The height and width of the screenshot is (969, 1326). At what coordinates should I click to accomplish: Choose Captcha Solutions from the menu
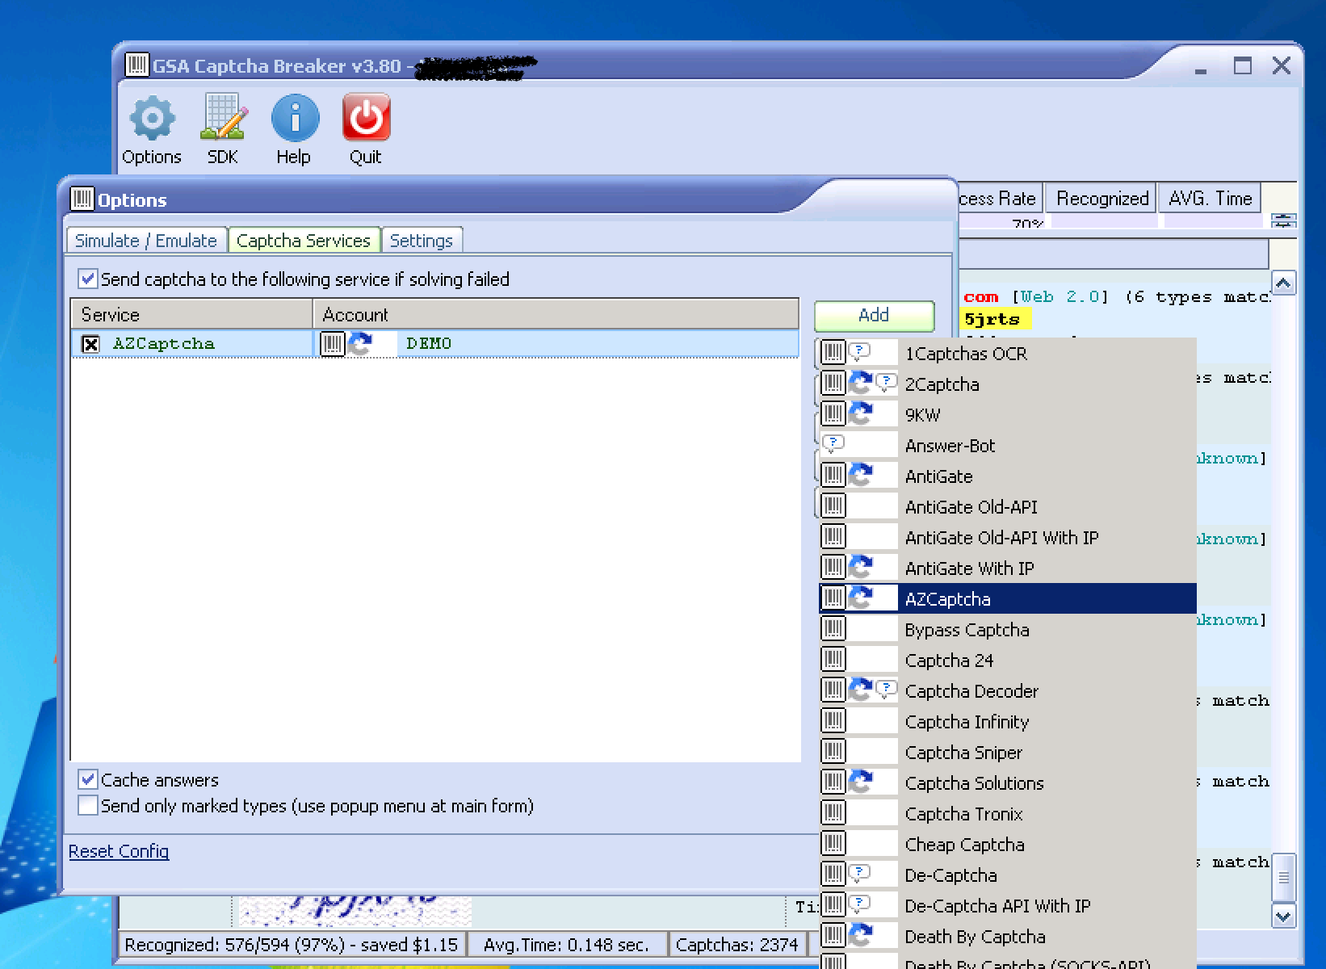pos(1007,782)
